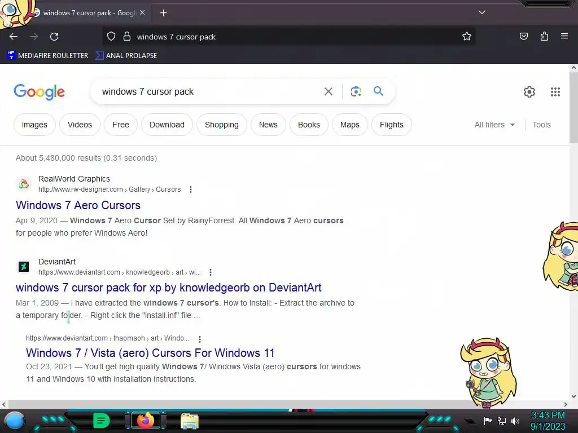Viewport: 578px width, 433px height.
Task: Click the forward navigation arrow
Action: [34, 37]
